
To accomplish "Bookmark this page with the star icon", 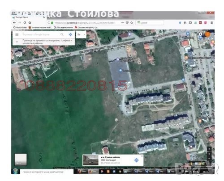I will 132,23.
